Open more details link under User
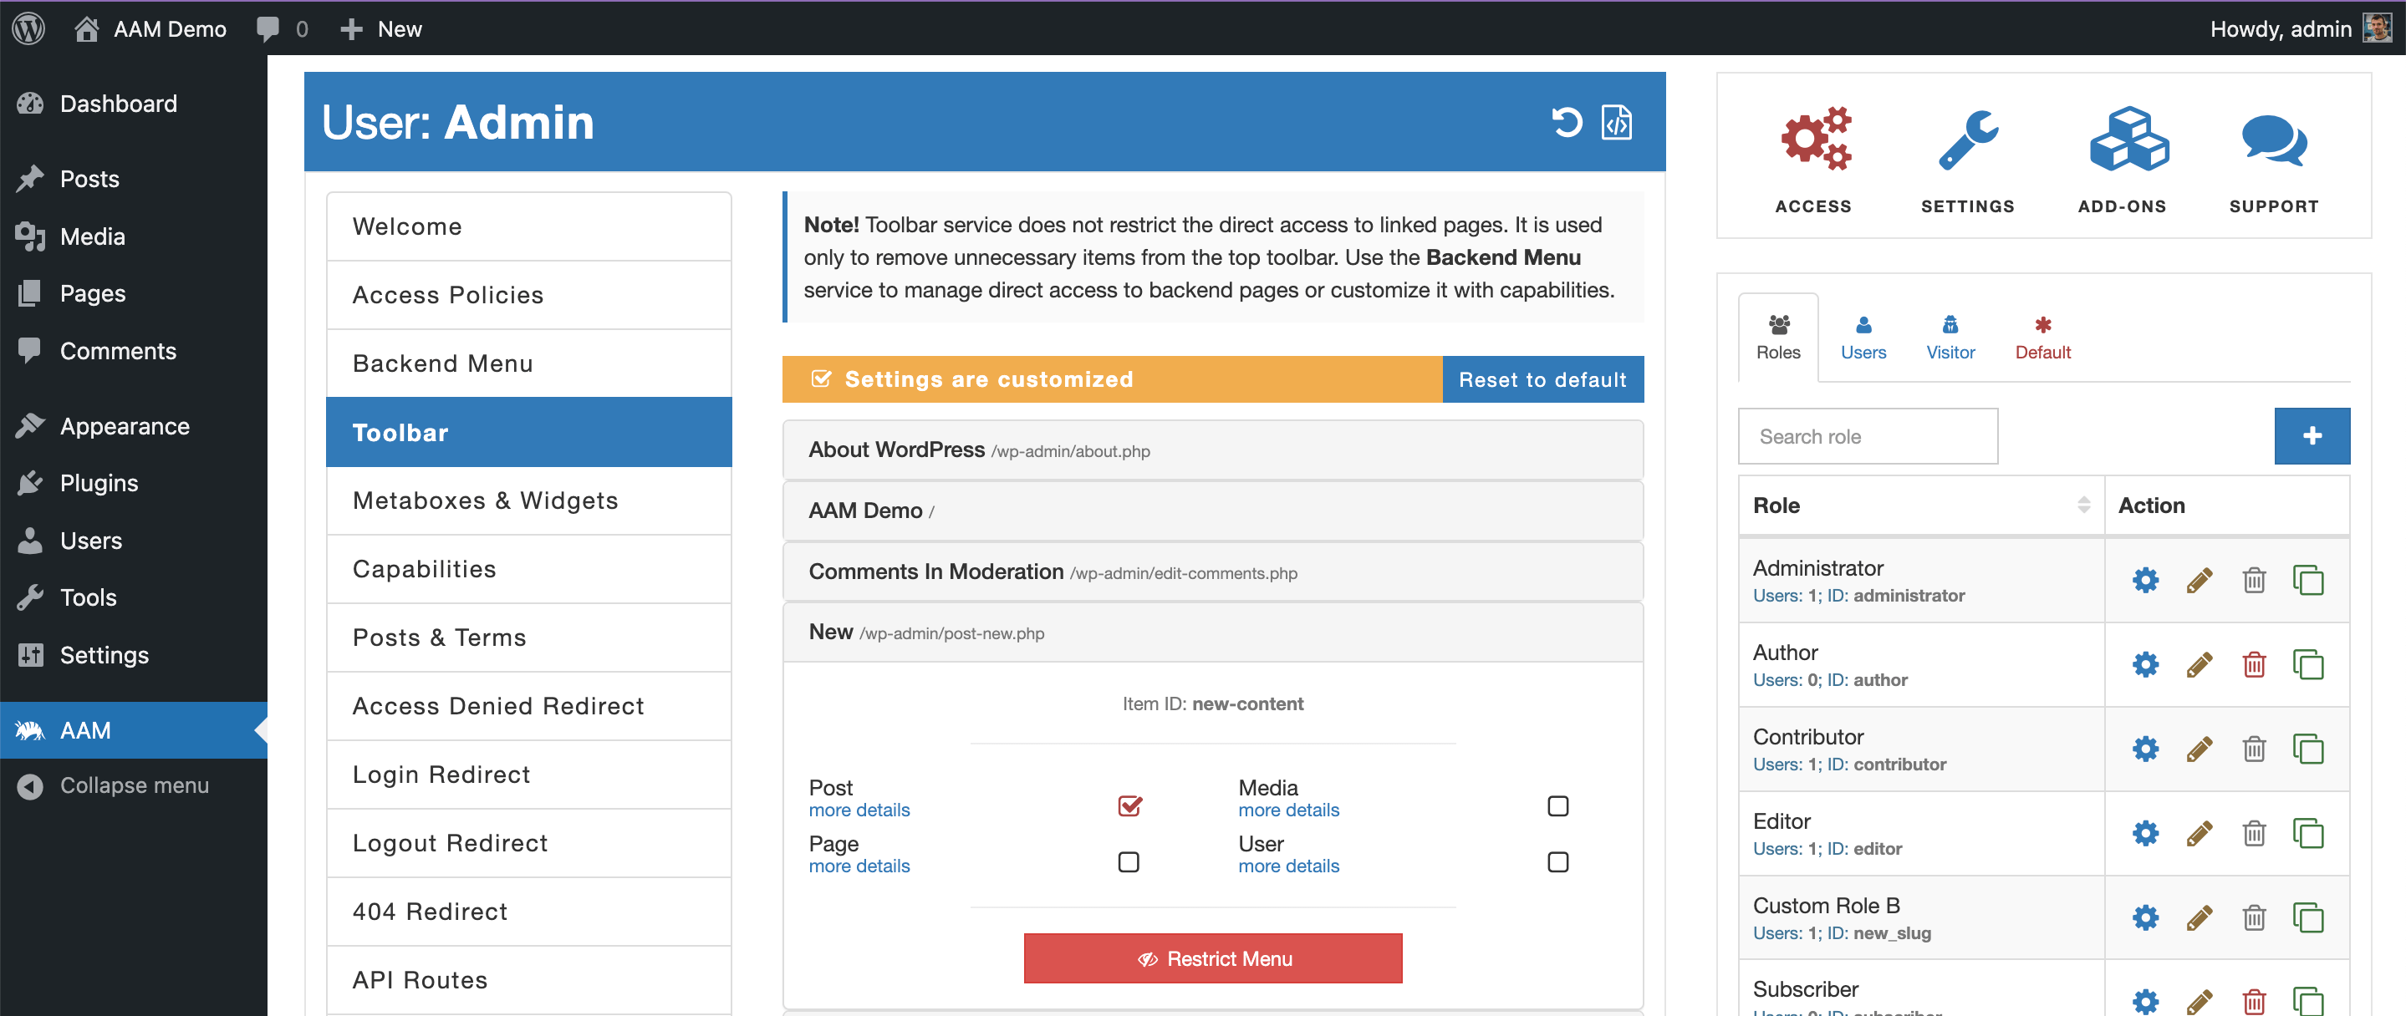The image size is (2406, 1016). click(1288, 866)
